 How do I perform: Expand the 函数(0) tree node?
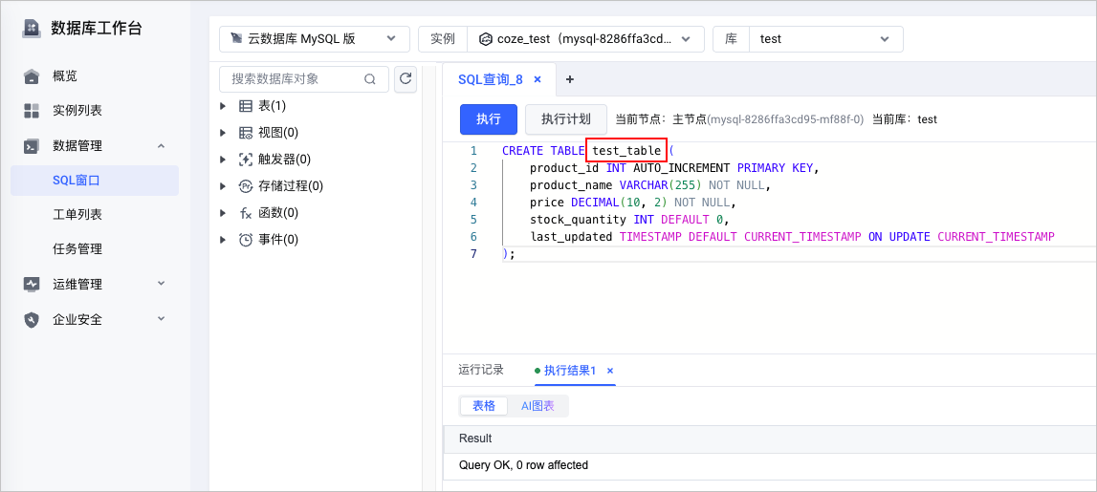223,212
